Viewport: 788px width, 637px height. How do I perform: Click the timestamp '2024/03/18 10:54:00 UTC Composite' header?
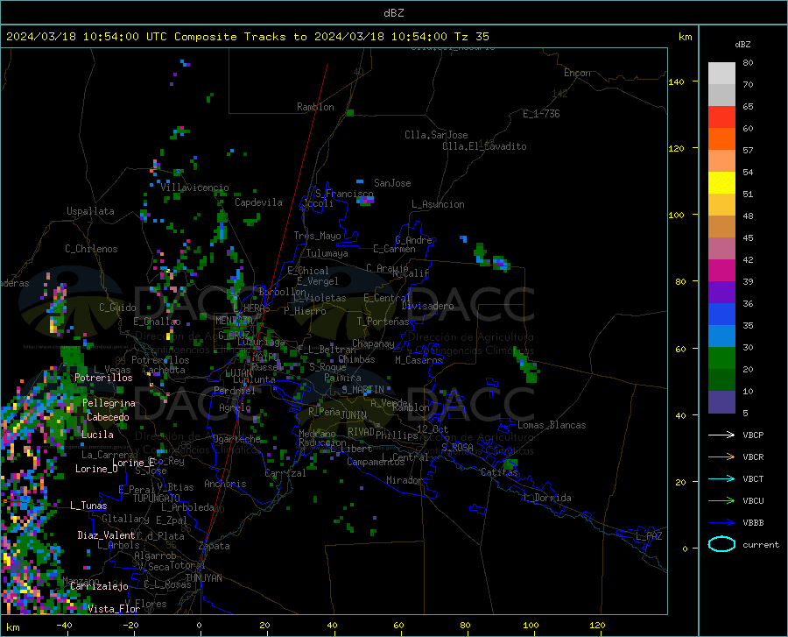coord(122,37)
